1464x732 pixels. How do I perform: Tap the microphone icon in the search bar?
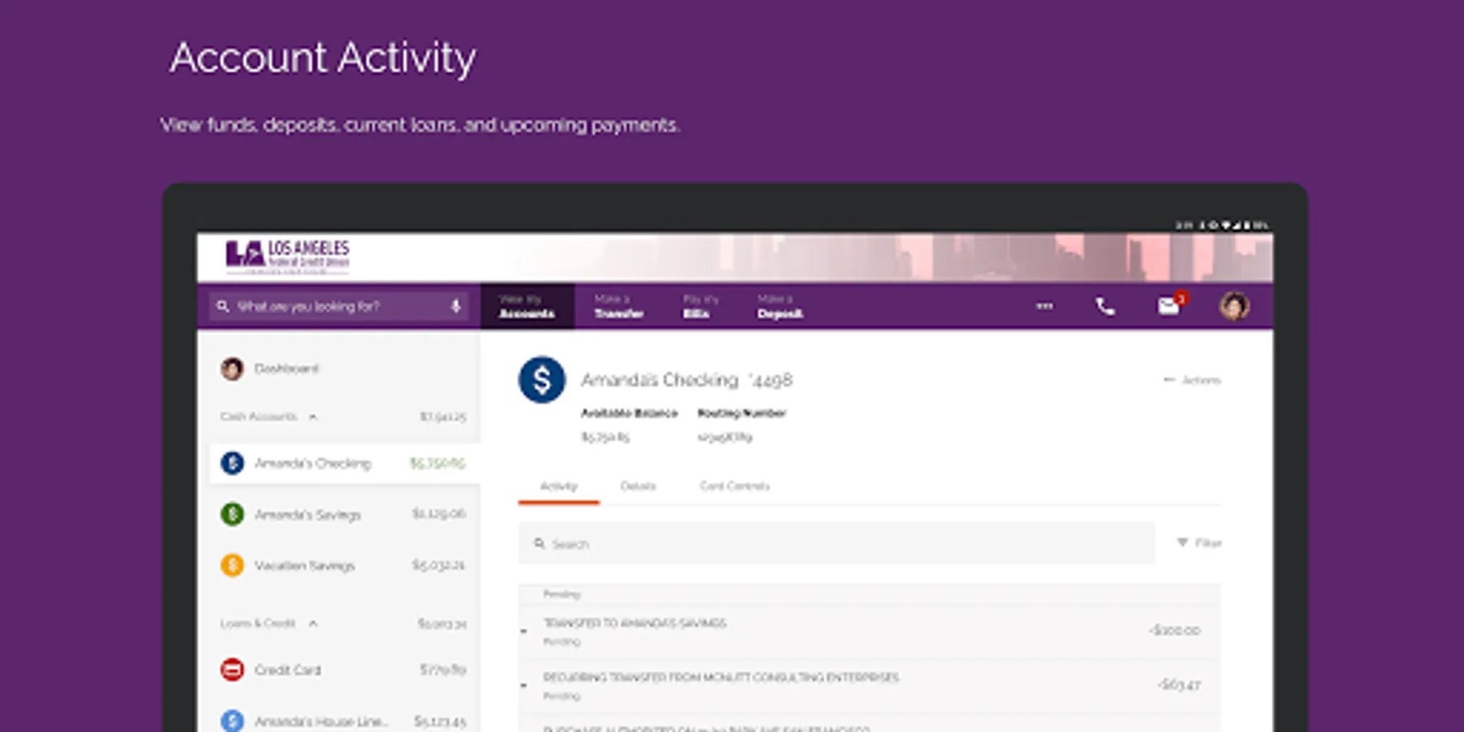coord(455,307)
